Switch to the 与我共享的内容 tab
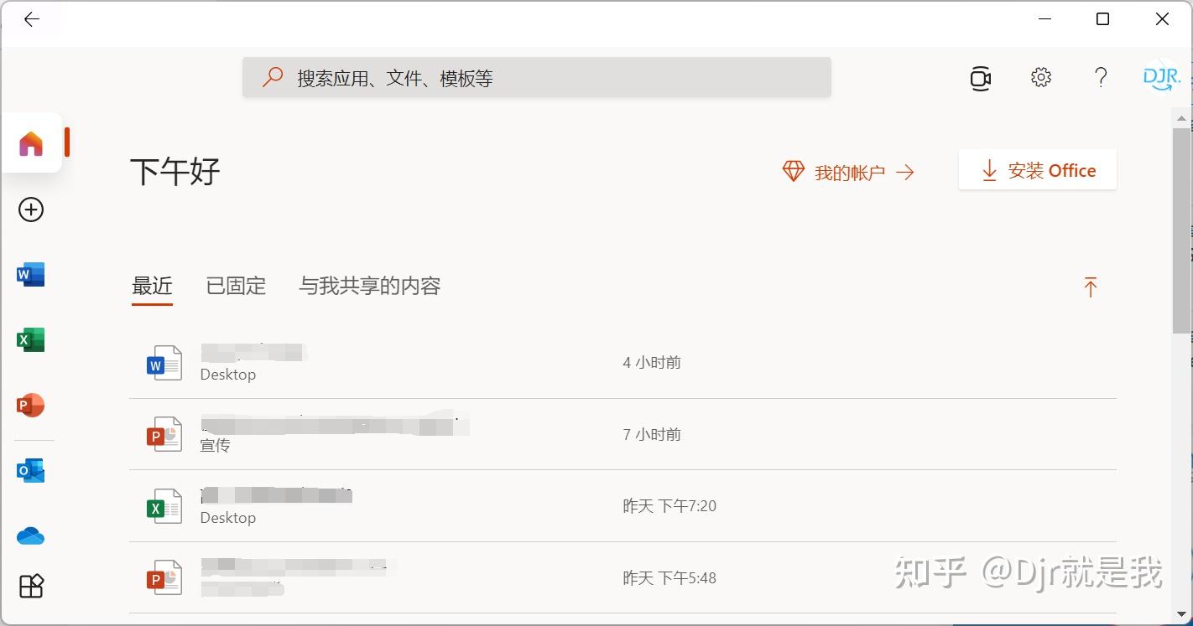This screenshot has height=626, width=1193. pos(370,287)
